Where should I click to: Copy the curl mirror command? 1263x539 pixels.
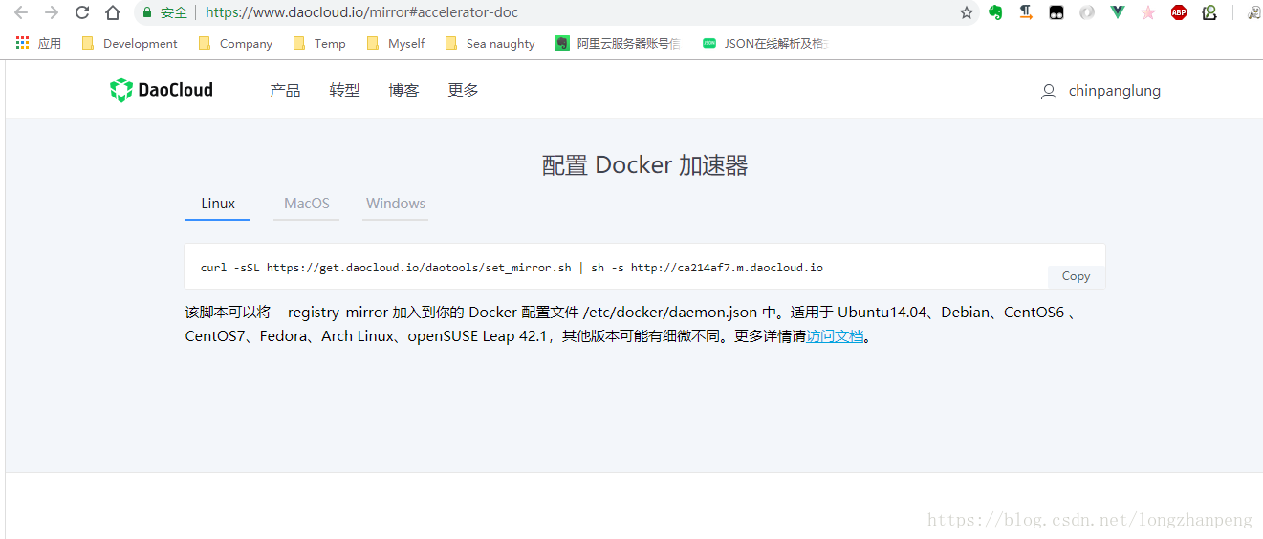tap(1076, 276)
